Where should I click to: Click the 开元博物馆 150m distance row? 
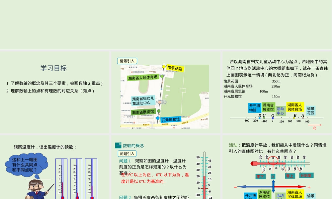[x=252, y=97]
